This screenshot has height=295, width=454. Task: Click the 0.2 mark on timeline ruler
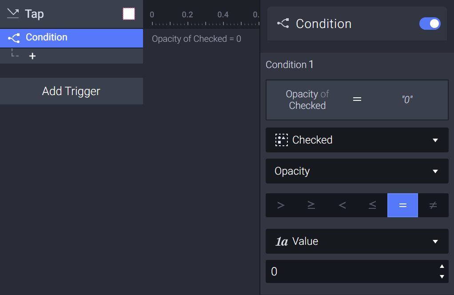[x=187, y=15]
